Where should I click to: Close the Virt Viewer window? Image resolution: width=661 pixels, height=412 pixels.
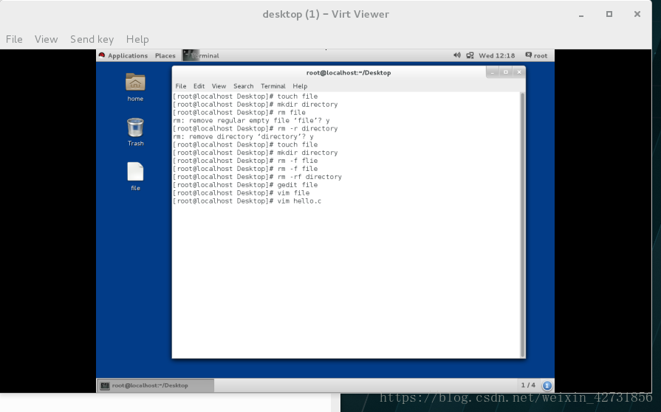click(x=637, y=14)
